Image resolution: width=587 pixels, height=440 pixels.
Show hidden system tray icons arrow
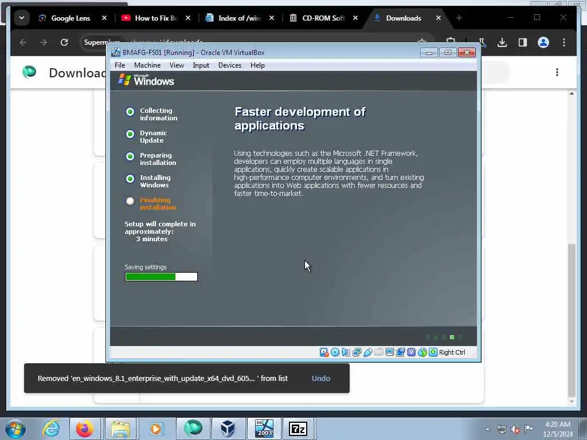point(487,429)
